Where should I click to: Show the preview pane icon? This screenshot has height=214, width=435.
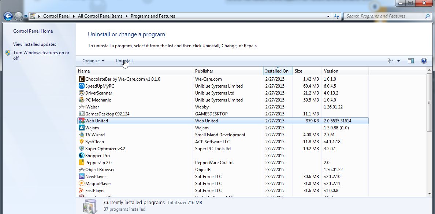[x=411, y=61]
